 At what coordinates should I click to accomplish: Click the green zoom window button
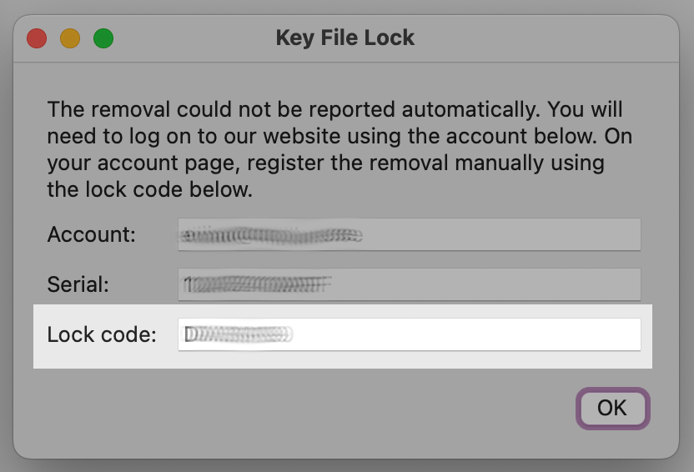click(x=103, y=38)
